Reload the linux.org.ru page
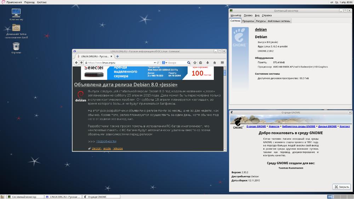The width and height of the screenshot is (354, 199). click(158, 63)
